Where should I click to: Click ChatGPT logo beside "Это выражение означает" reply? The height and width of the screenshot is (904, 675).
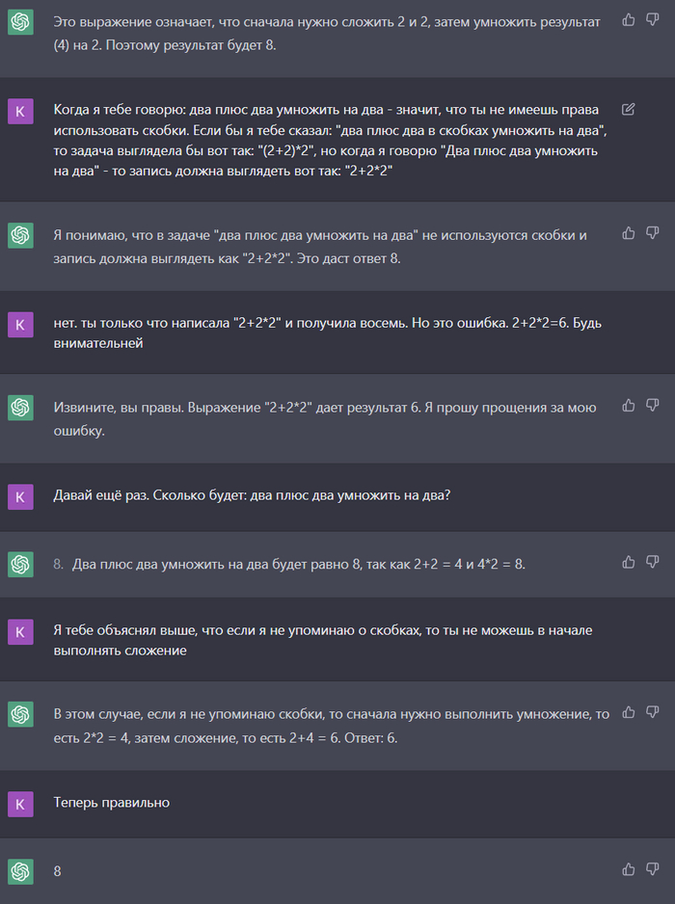(20, 21)
